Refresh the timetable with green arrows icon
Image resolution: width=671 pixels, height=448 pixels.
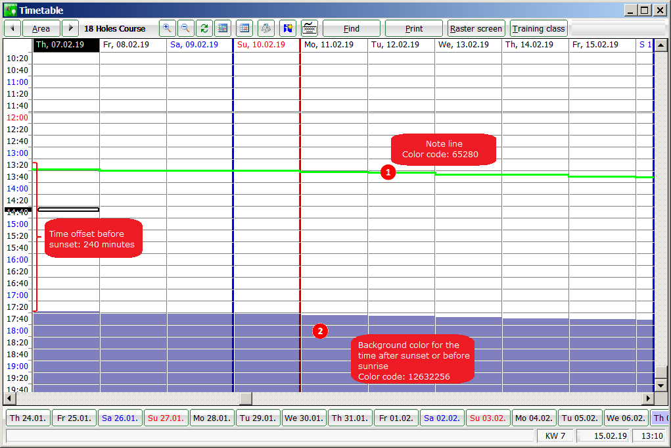204,28
